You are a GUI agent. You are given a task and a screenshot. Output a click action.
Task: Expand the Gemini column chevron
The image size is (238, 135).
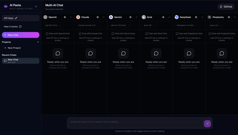[x=136, y=17]
